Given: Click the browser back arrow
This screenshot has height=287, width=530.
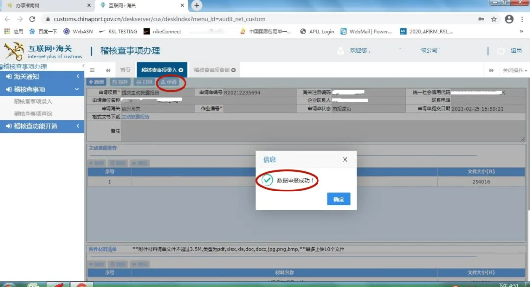Looking at the screenshot, I should click(7, 19).
